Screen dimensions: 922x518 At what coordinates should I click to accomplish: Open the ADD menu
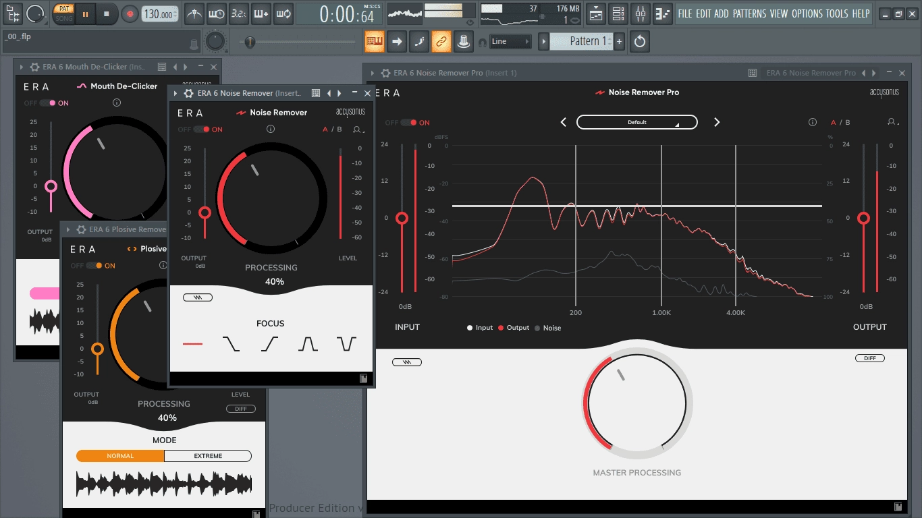point(722,13)
